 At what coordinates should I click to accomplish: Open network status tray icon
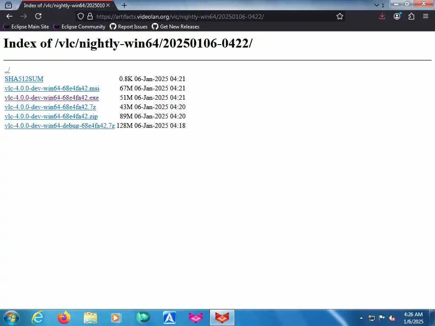click(371, 318)
